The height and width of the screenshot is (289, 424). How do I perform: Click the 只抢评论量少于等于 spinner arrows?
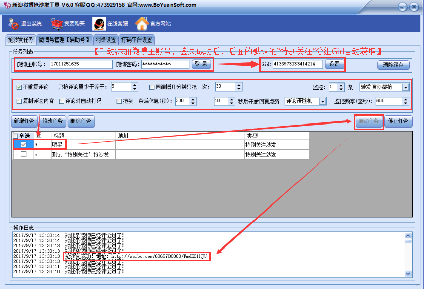point(135,87)
